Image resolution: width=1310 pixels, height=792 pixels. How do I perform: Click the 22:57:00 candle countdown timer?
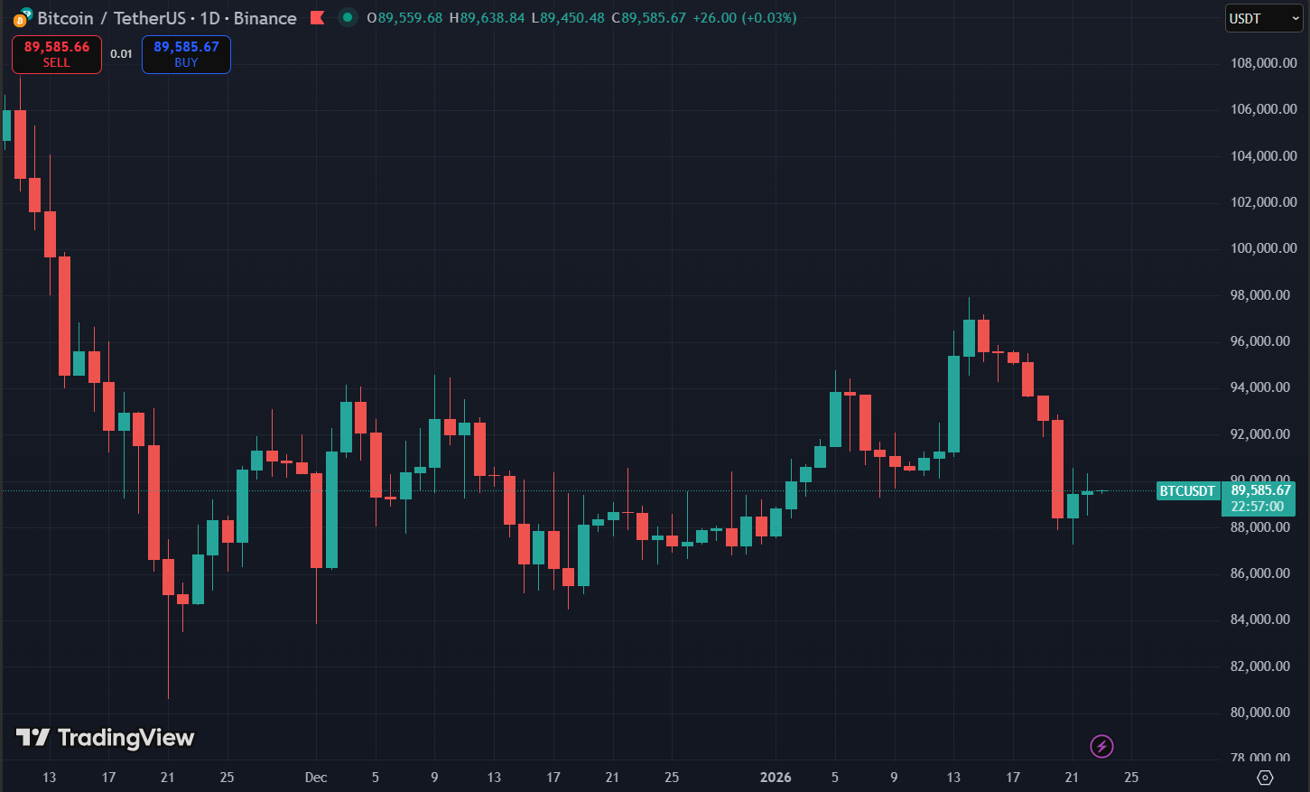(x=1259, y=507)
